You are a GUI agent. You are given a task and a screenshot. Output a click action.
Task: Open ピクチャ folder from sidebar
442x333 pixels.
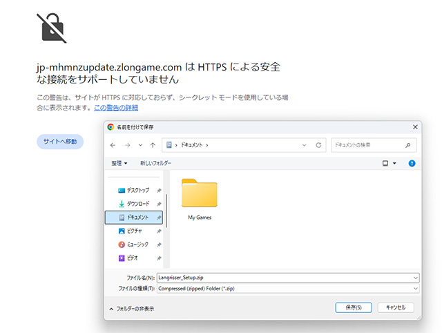coord(135,231)
